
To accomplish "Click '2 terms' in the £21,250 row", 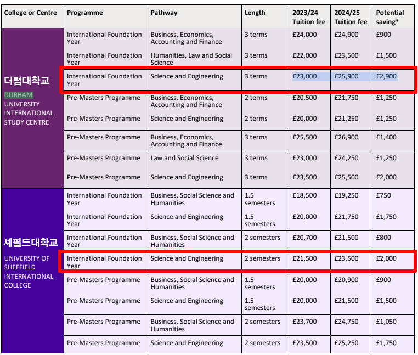I will click(x=256, y=119).
